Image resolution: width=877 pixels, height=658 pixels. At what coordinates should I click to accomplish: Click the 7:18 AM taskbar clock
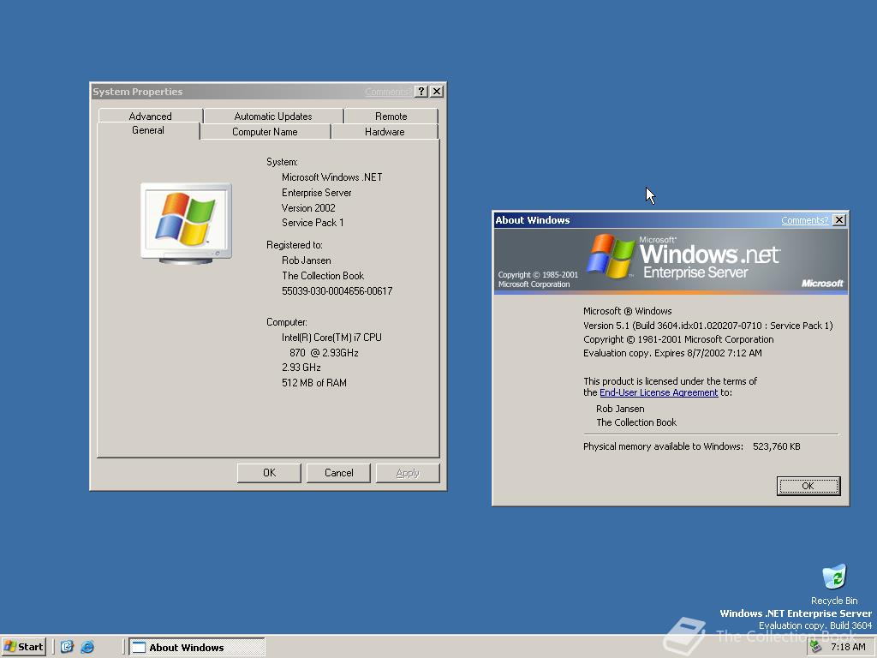pos(848,647)
